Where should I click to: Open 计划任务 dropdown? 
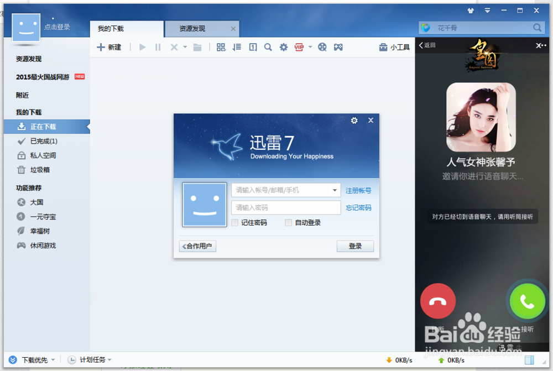[x=90, y=360]
